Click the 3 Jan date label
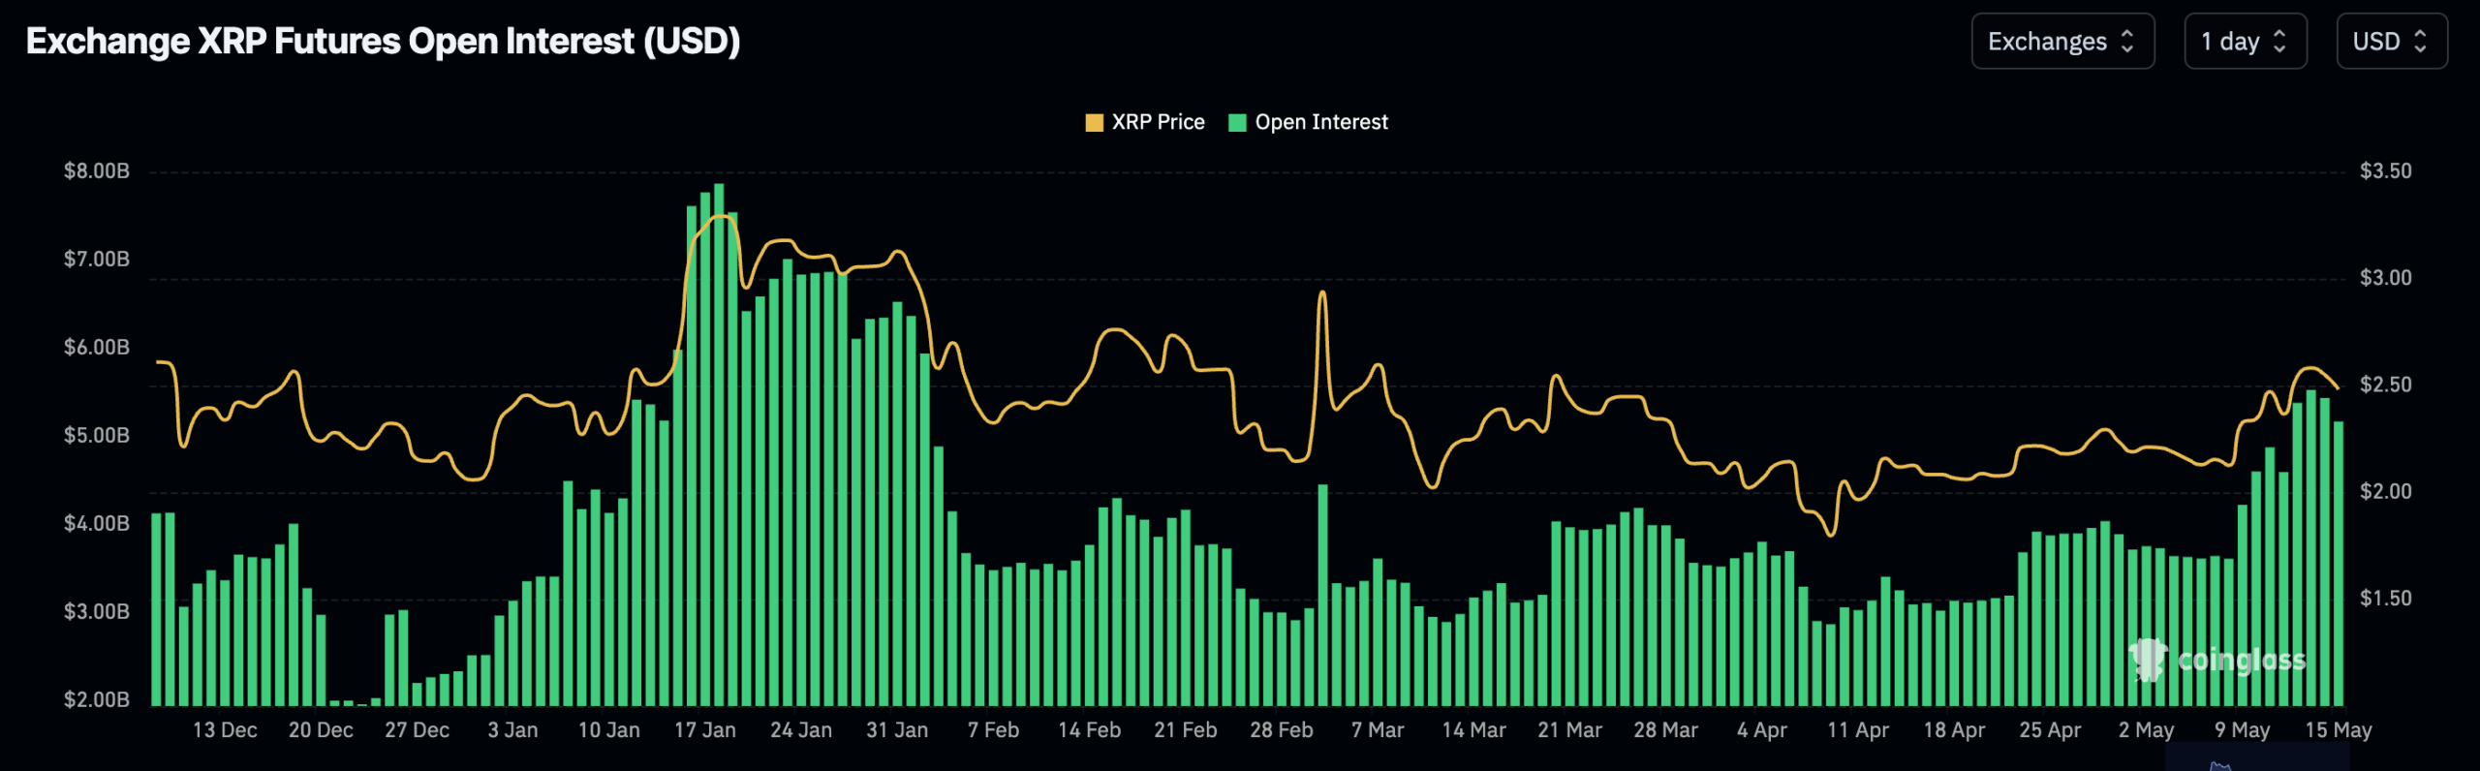 (x=512, y=730)
